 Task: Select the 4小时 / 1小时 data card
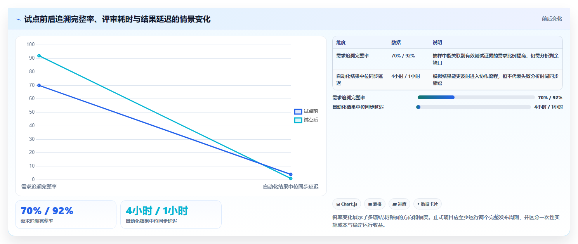click(x=171, y=215)
